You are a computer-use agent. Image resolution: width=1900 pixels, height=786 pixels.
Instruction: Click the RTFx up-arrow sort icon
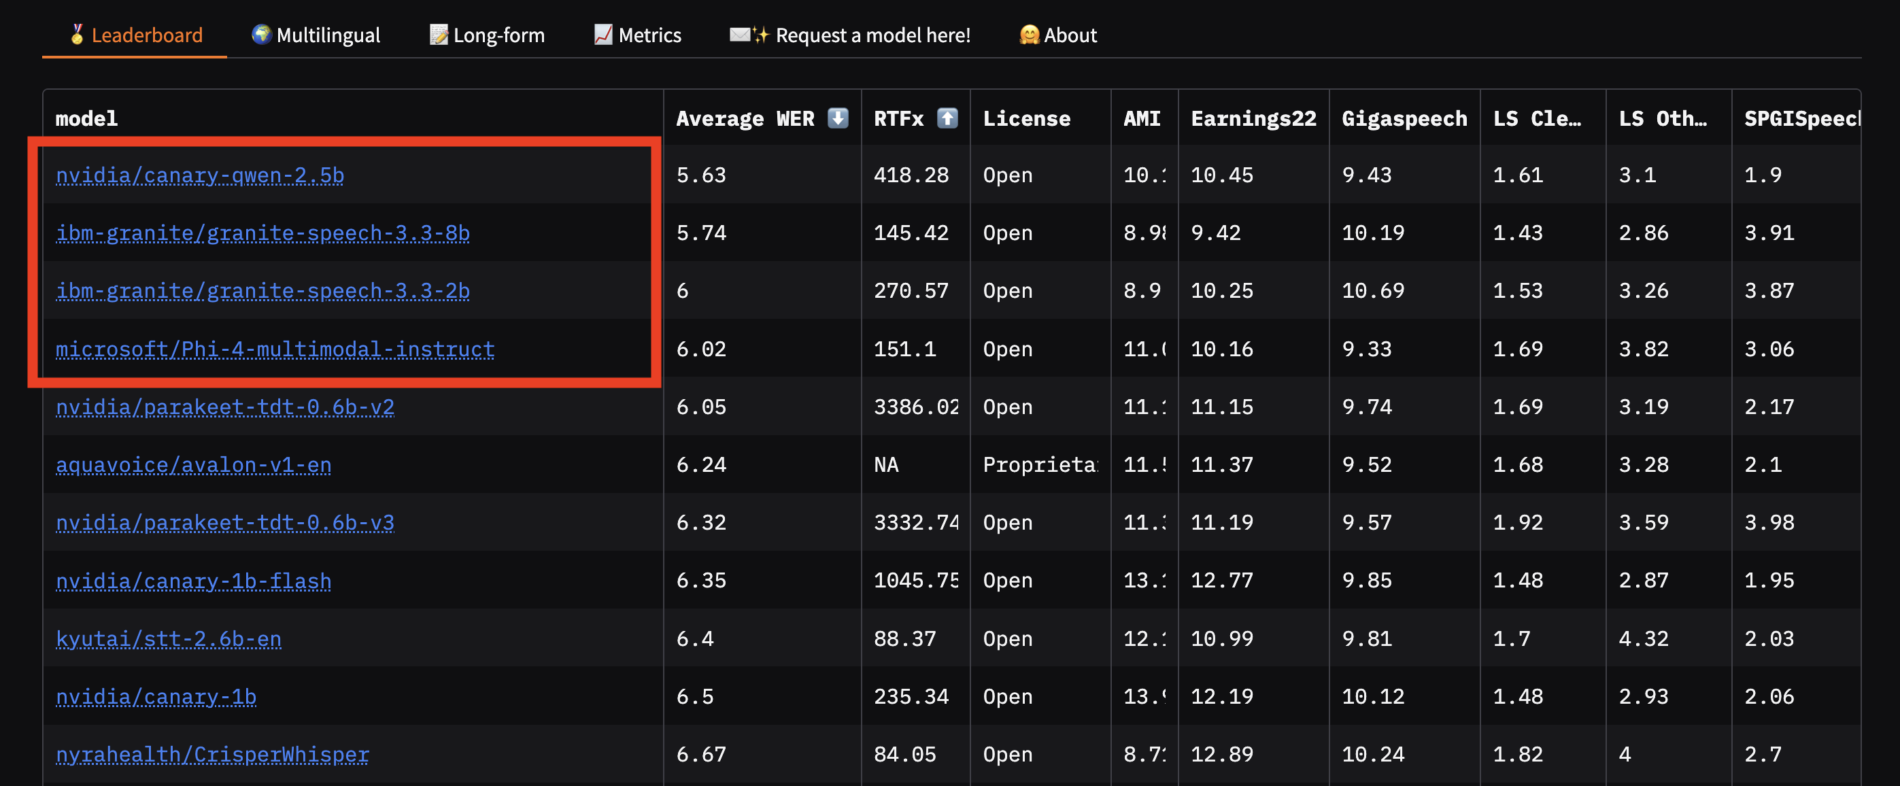[947, 118]
